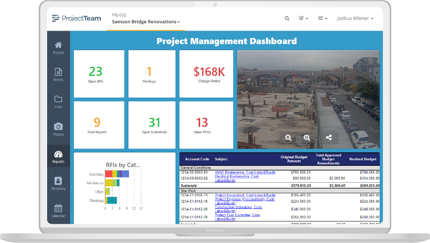Click the search magnifier icon
Viewport: 430px width, 243px height.
pyautogui.click(x=287, y=18)
